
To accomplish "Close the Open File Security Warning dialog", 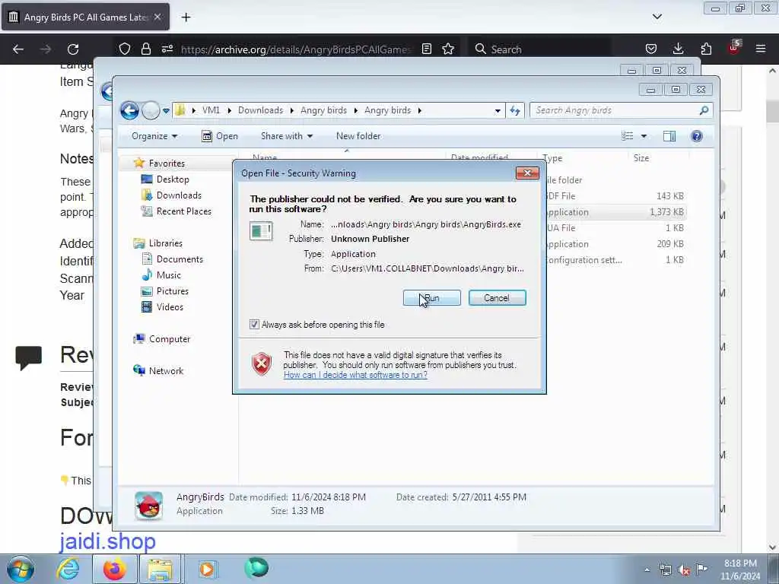I will point(527,173).
